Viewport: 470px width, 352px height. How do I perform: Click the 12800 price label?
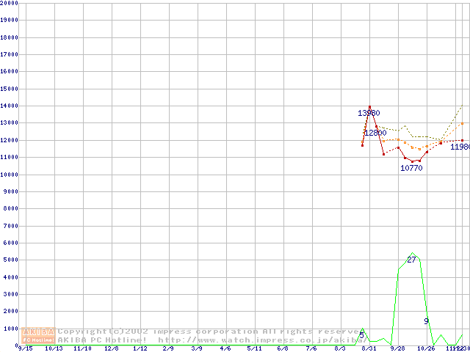375,133
